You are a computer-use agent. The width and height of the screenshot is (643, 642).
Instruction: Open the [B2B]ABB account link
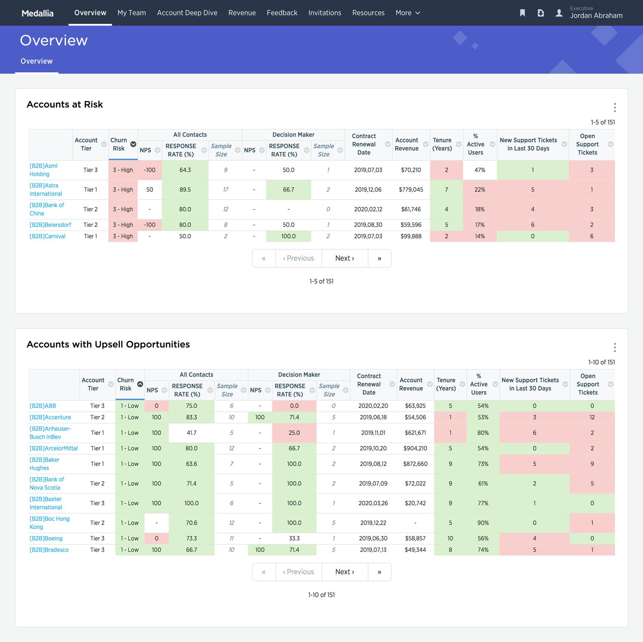pos(43,406)
